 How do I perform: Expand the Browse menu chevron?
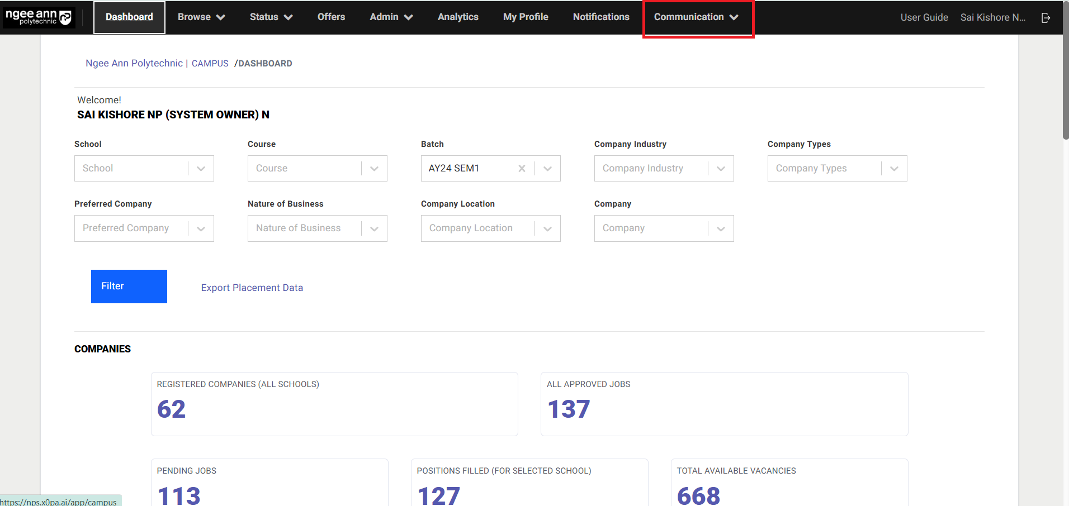(221, 17)
